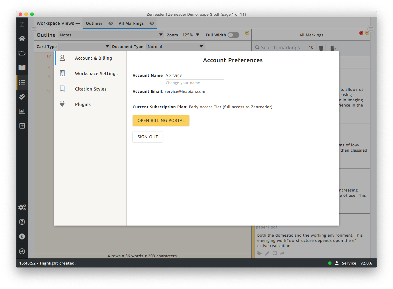Select Account & Billing settings tab

pos(91,58)
